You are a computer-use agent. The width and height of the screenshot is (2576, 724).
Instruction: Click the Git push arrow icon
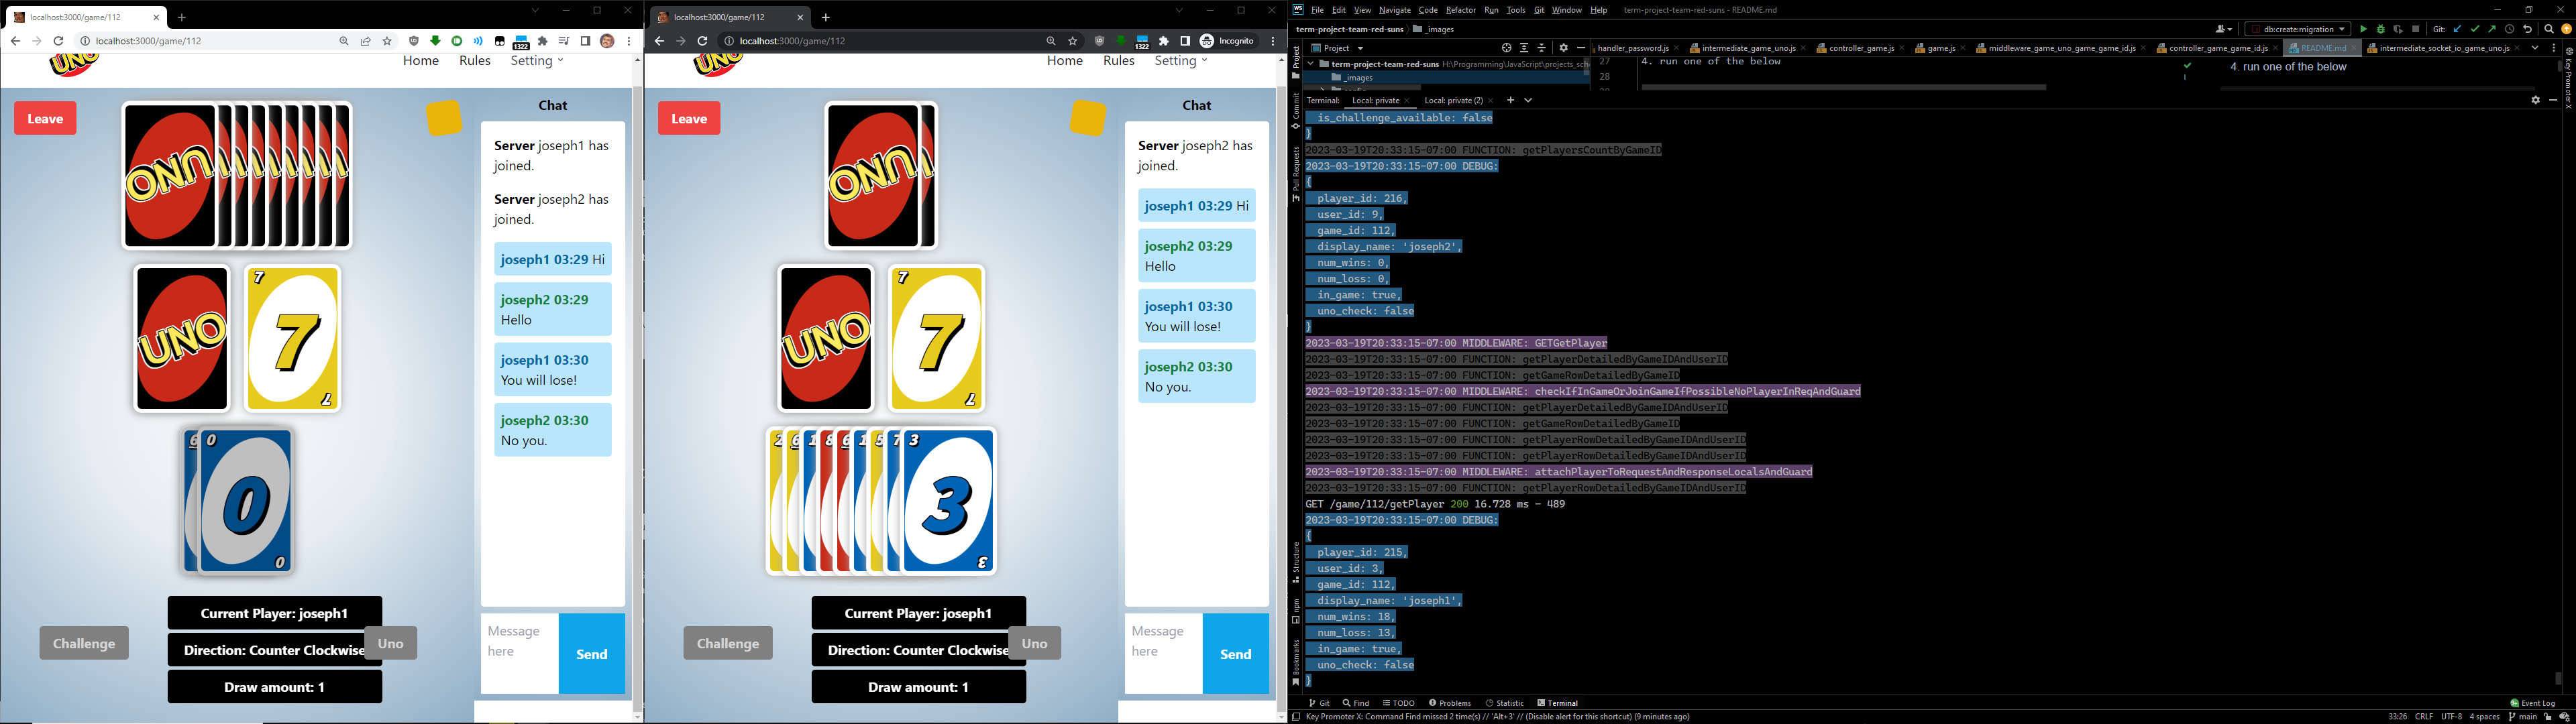click(x=2491, y=29)
